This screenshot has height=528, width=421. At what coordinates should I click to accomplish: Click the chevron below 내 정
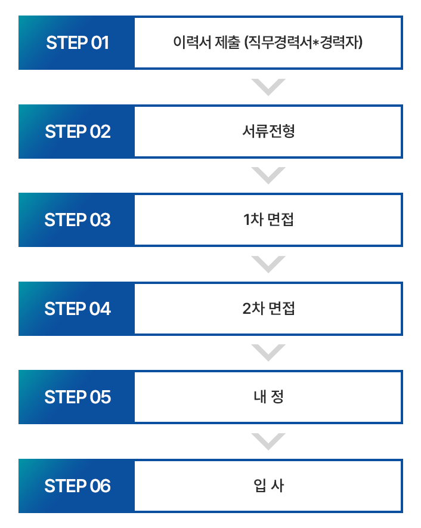(268, 441)
